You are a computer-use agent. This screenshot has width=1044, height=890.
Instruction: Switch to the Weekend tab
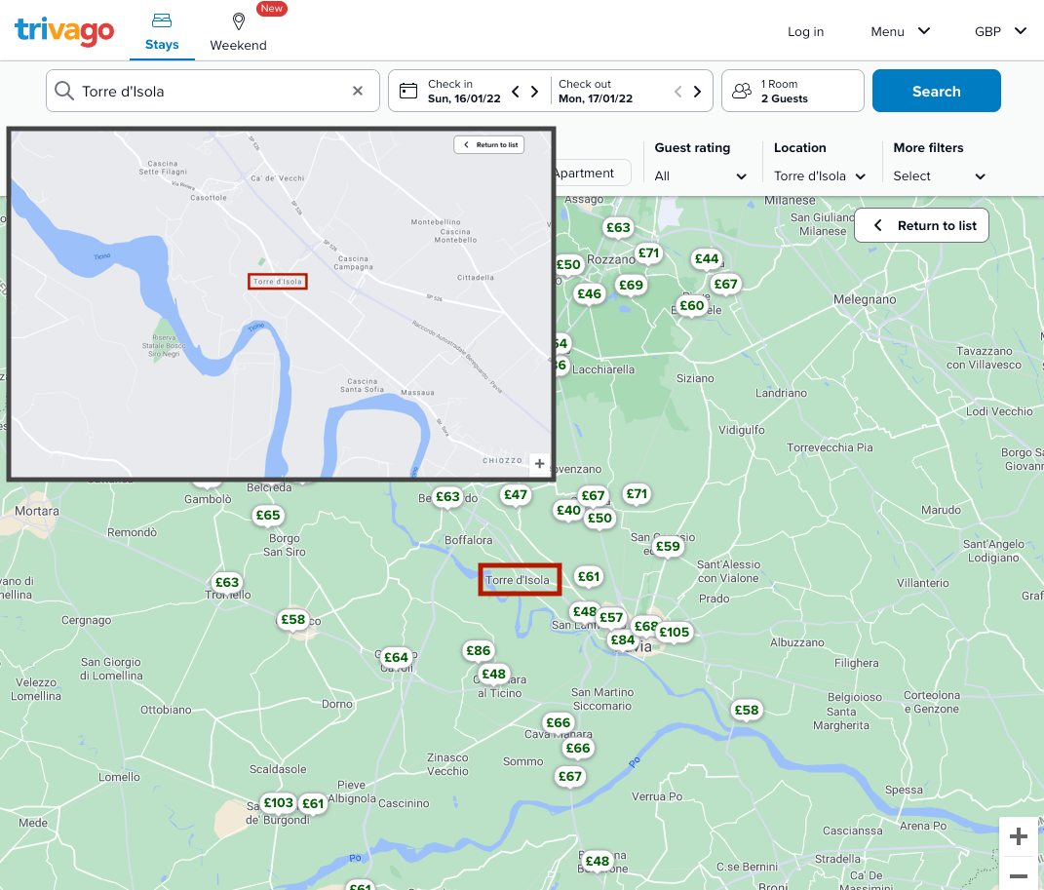[x=238, y=31]
